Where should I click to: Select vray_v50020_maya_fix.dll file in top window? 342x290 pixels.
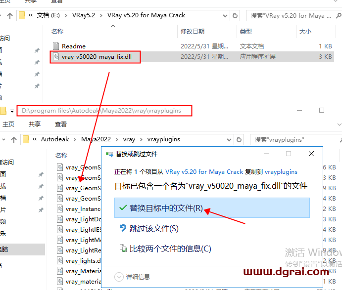pos(97,57)
